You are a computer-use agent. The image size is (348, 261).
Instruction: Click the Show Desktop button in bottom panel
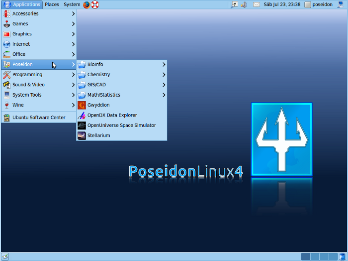(5, 257)
